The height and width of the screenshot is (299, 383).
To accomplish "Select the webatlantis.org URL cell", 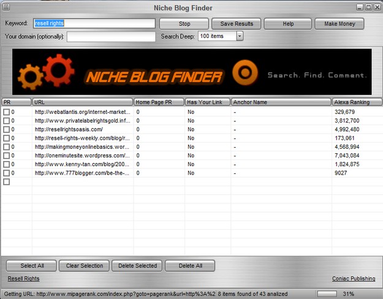I will [83, 112].
